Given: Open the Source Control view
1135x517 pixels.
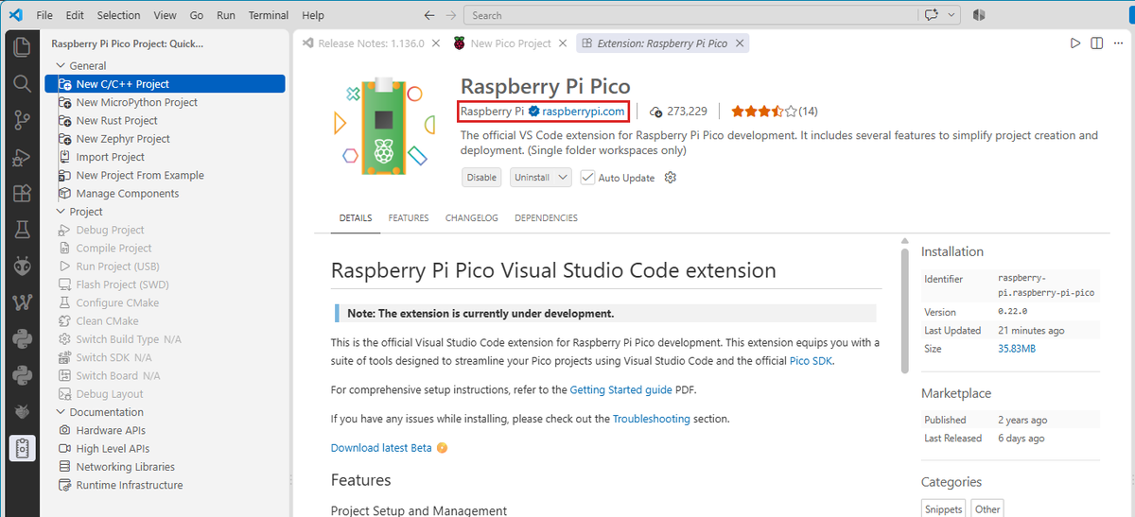Looking at the screenshot, I should click(x=22, y=120).
